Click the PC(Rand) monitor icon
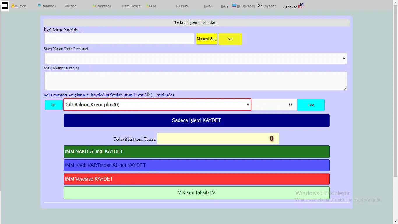 coord(234,6)
